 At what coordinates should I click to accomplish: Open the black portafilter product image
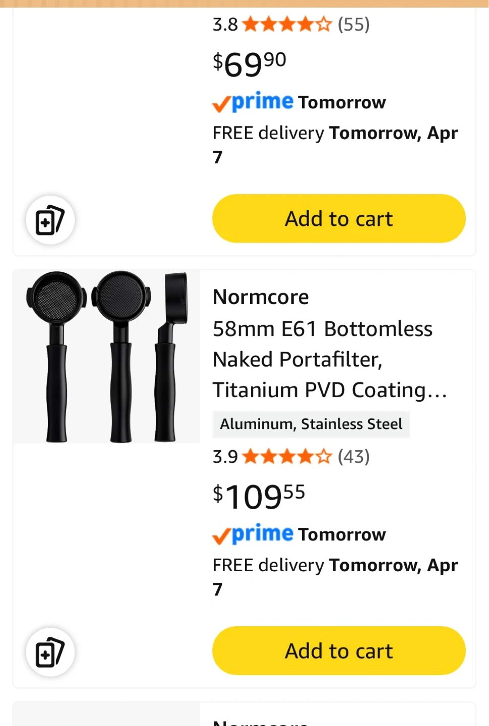pos(107,357)
